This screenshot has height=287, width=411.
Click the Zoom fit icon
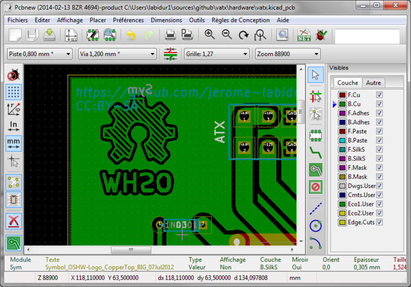(x=260, y=35)
